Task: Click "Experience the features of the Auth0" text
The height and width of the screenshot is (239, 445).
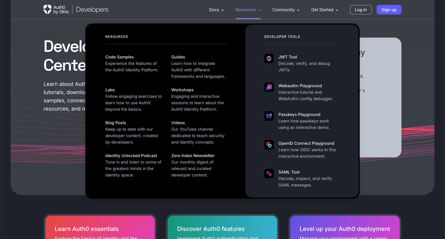Action: pyautogui.click(x=132, y=67)
